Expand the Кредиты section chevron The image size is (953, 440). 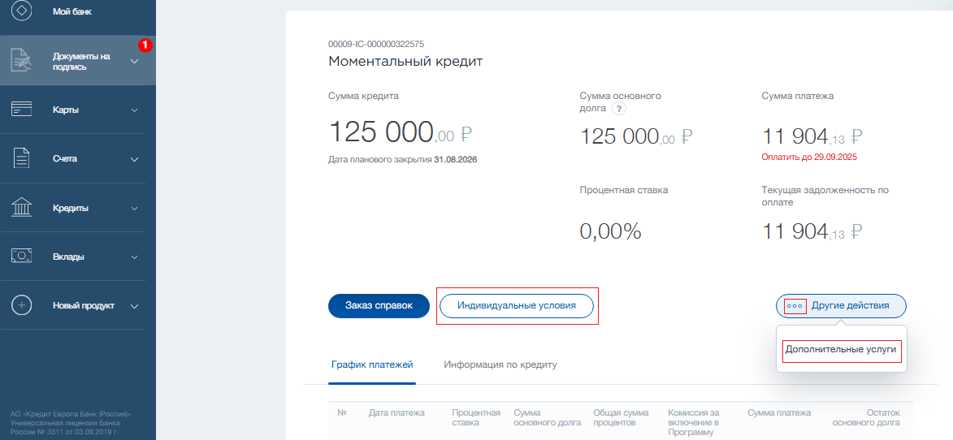(x=135, y=209)
